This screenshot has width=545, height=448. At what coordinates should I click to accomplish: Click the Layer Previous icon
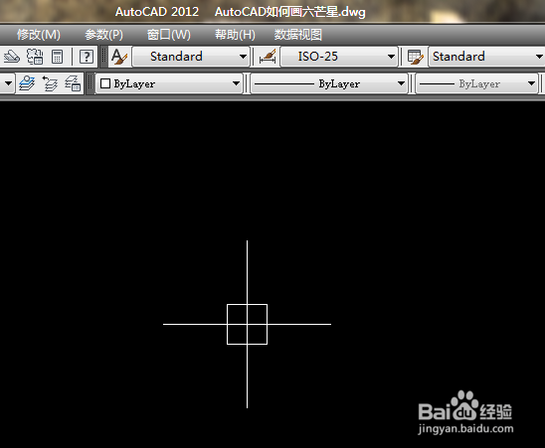tap(50, 83)
